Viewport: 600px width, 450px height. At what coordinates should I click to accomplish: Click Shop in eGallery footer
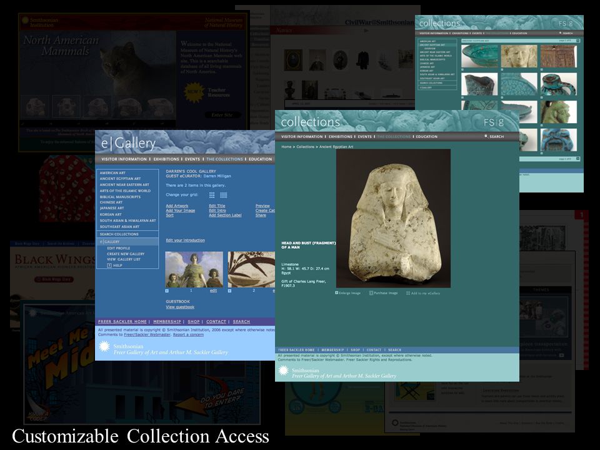pos(194,322)
